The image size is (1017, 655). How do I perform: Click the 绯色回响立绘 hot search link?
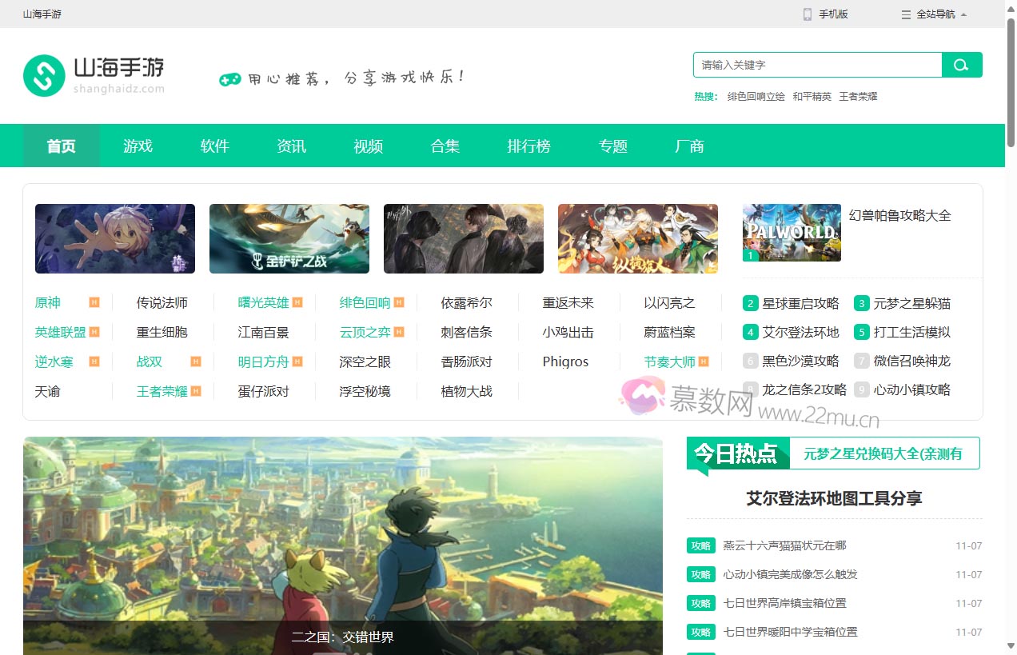pos(756,96)
